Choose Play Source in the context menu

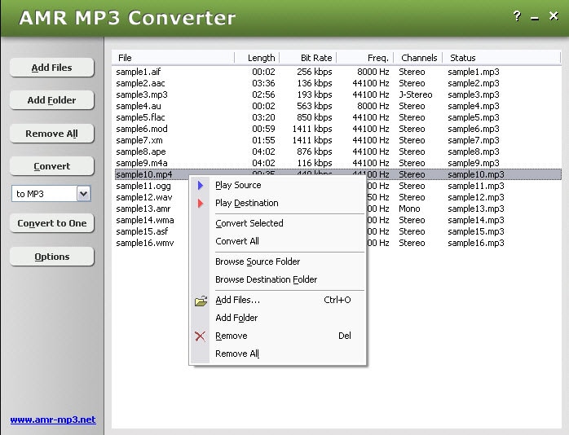(x=278, y=185)
